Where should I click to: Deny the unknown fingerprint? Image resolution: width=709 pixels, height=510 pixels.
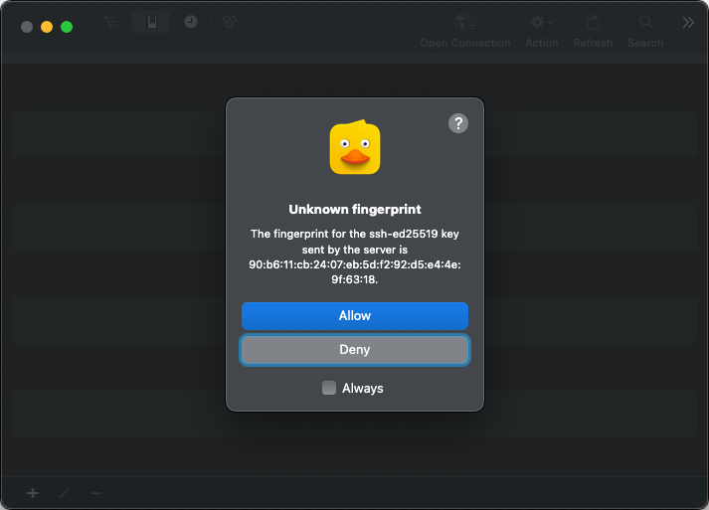354,350
